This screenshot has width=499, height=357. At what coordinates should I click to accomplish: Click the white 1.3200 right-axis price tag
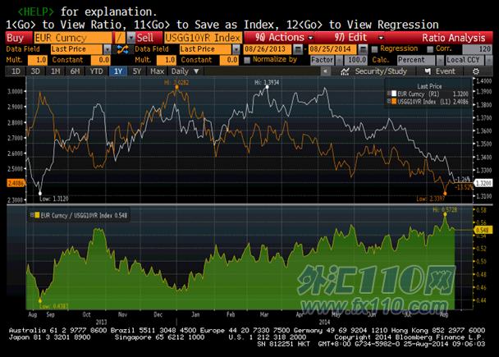483,183
